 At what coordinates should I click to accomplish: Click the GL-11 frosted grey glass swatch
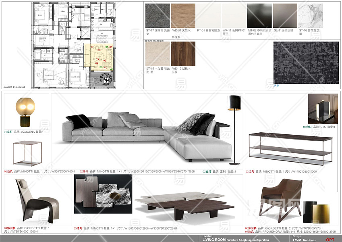[x=285, y=16]
